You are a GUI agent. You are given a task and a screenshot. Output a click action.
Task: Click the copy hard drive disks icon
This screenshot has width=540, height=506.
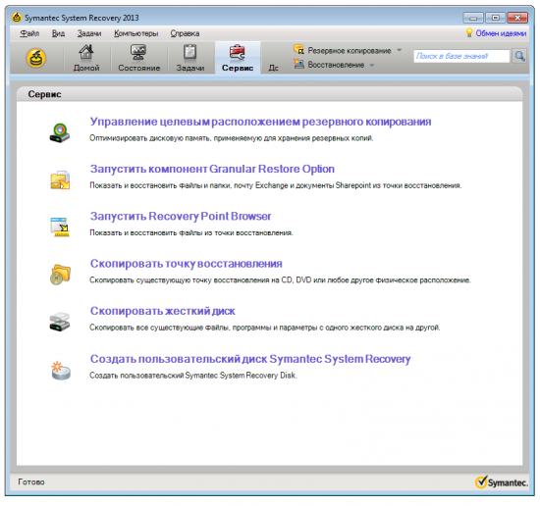(x=60, y=322)
